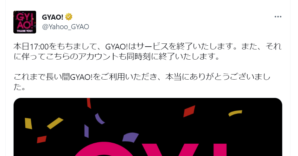Click the curved yellow confetti strip in the image
Screen dimensions: 298x156
coord(235,113)
